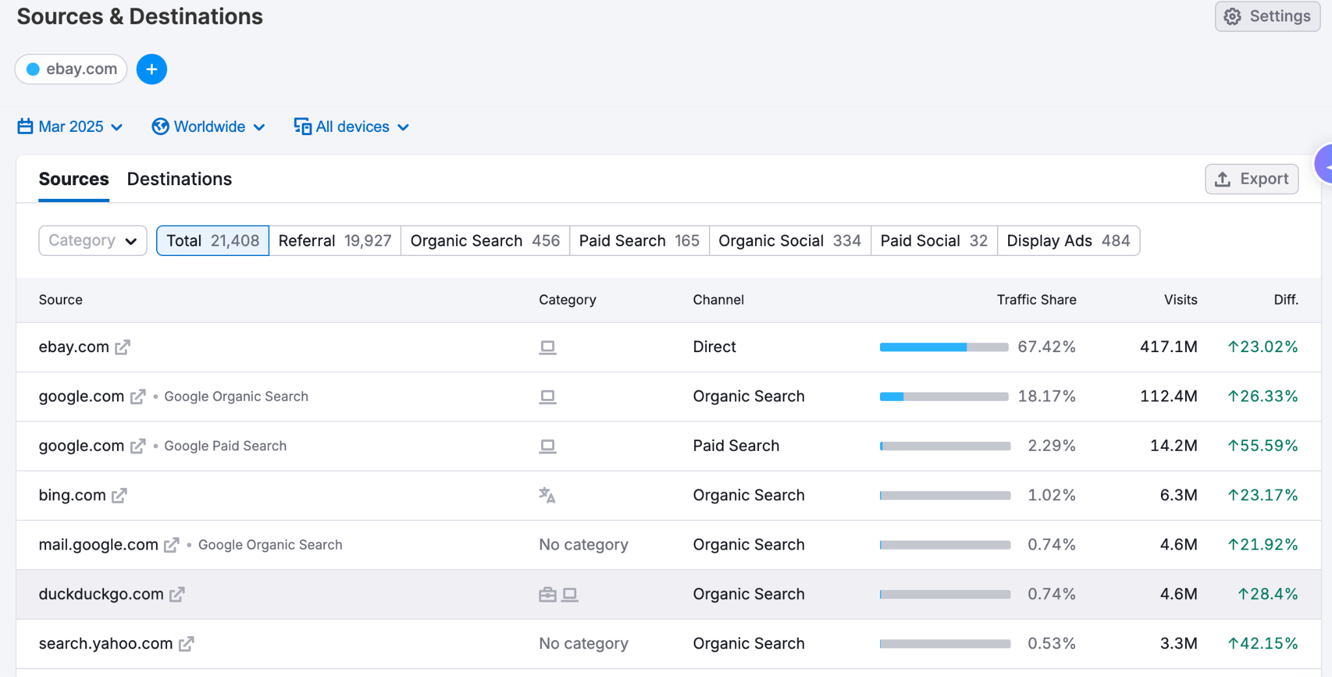Open the Settings panel
This screenshot has height=677, width=1332.
pos(1267,16)
